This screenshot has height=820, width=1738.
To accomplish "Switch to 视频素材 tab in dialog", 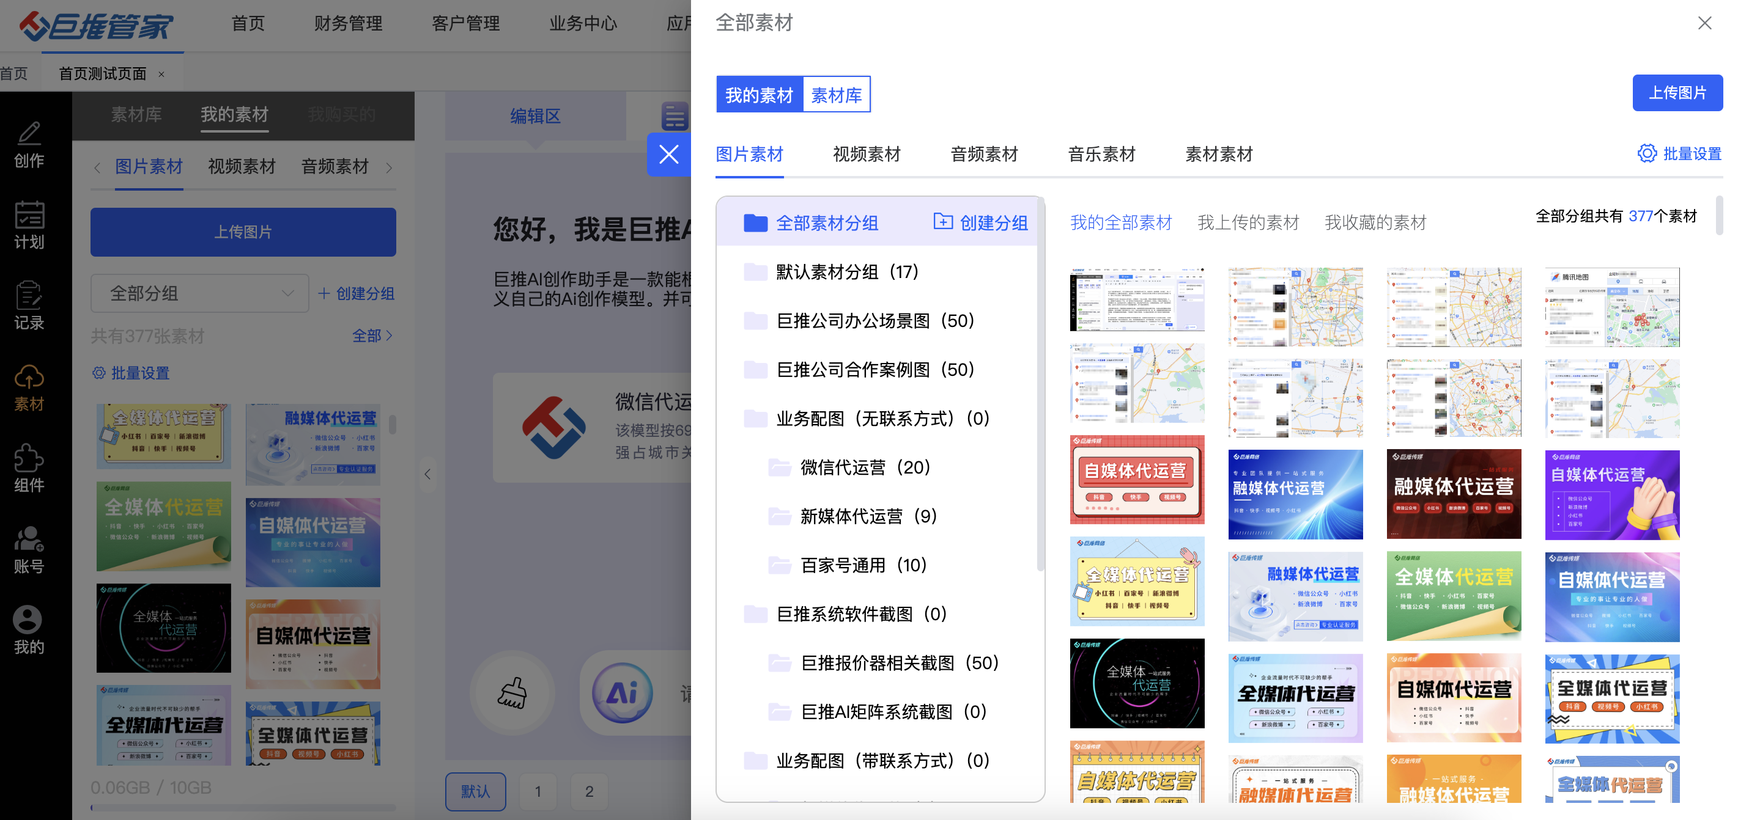I will [x=867, y=155].
